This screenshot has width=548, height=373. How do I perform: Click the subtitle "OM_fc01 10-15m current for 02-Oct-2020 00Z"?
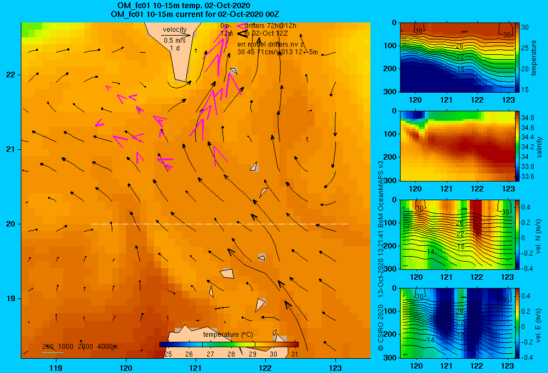pos(195,14)
